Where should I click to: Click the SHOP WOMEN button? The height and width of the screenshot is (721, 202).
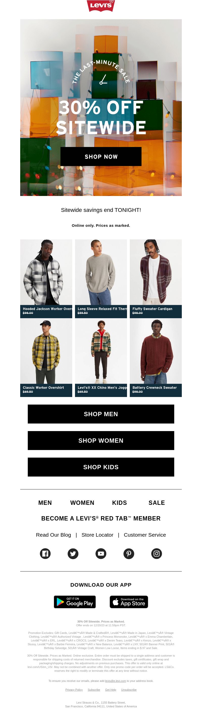101,440
